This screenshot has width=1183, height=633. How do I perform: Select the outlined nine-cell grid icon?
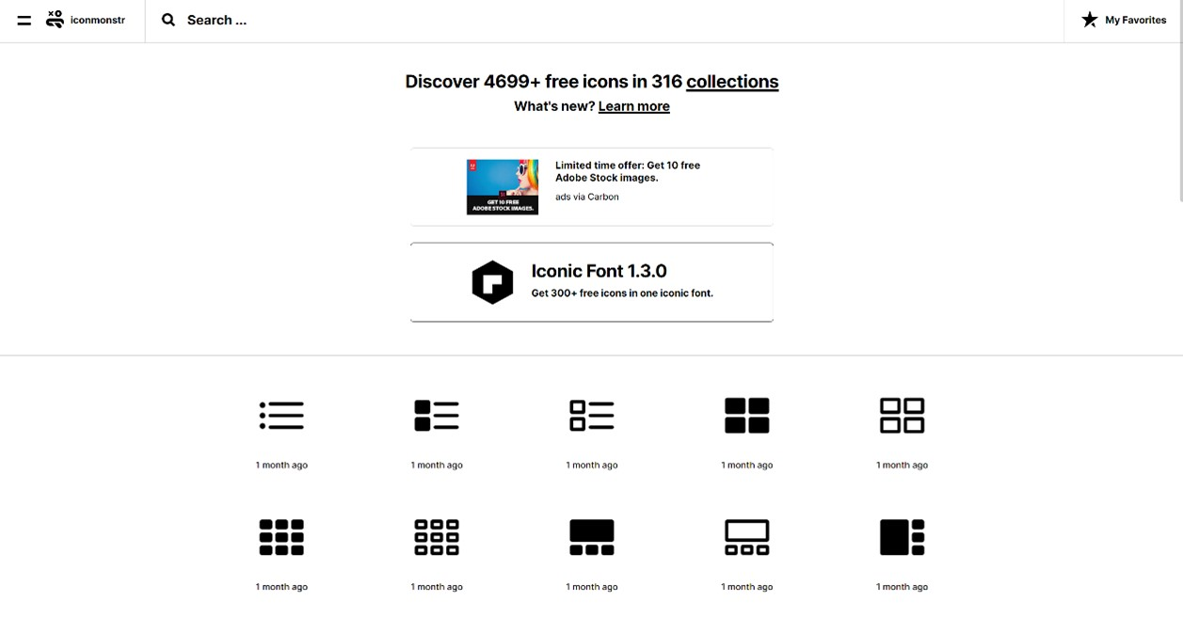point(437,537)
